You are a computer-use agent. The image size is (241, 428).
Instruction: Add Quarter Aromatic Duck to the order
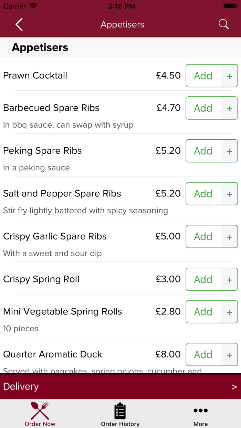click(x=203, y=354)
